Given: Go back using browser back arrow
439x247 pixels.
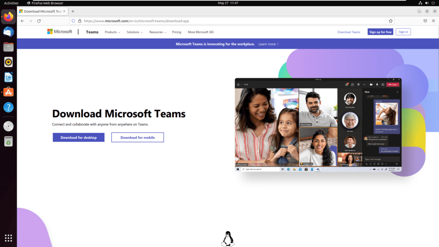Looking at the screenshot, I should pyautogui.click(x=22, y=21).
